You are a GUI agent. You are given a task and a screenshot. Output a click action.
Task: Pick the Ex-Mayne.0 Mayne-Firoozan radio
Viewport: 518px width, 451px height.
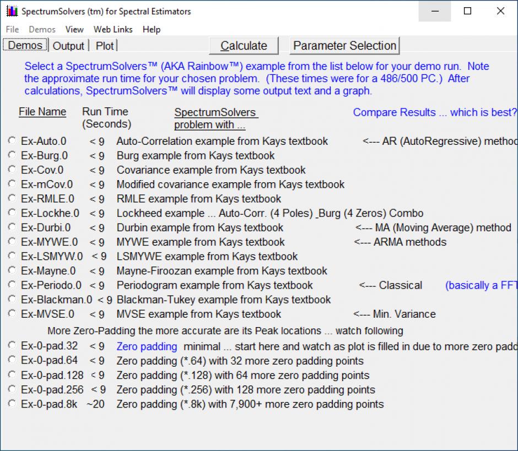coord(12,270)
